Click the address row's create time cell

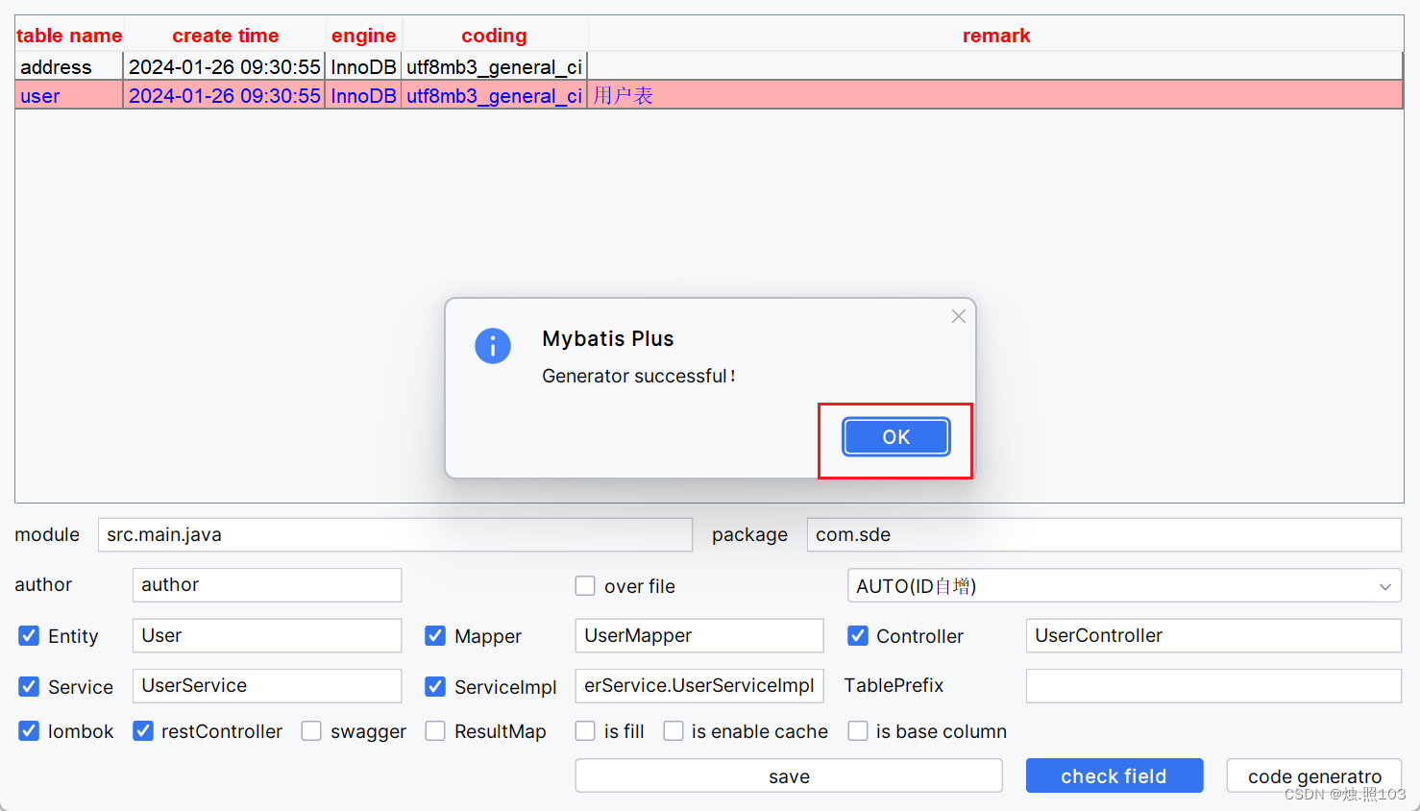[225, 66]
